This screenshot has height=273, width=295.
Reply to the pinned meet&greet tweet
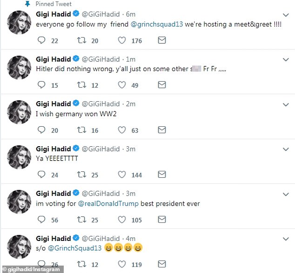click(x=41, y=40)
